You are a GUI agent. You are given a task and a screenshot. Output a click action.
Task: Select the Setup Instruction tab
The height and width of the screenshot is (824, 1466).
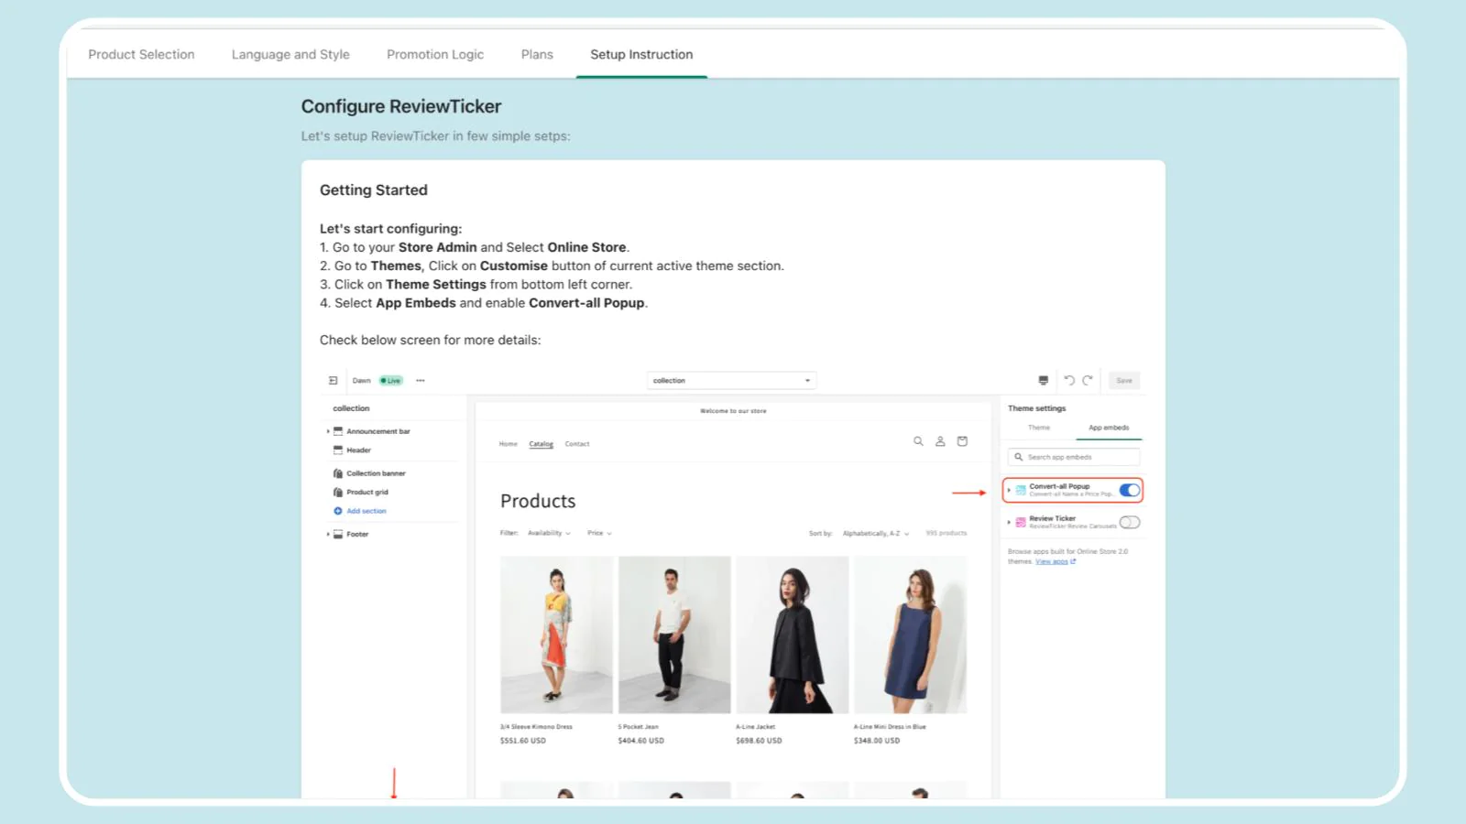click(641, 55)
